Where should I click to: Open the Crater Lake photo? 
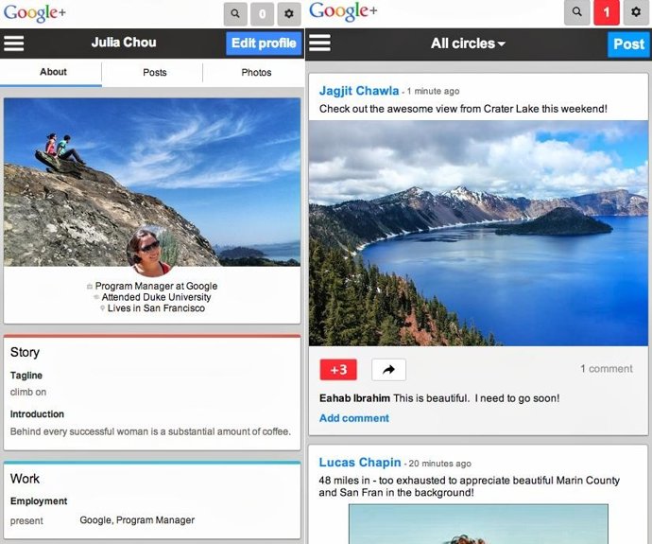(x=478, y=233)
